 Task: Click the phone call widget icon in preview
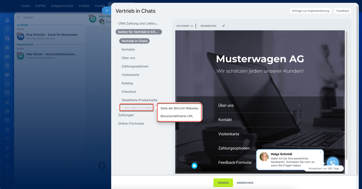333,163
